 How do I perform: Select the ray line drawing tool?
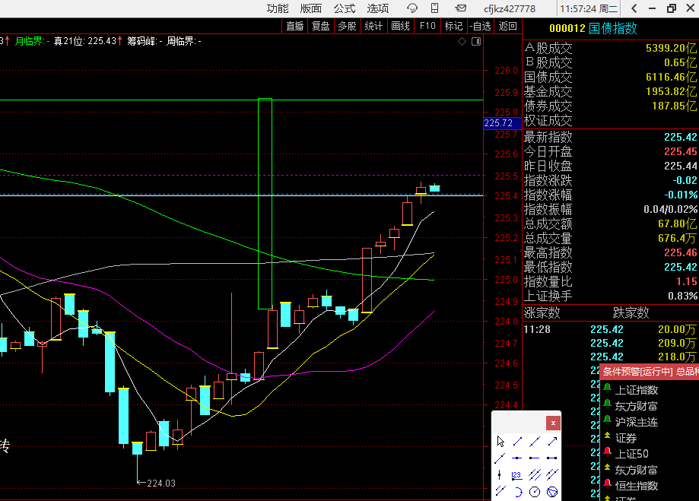(x=500, y=458)
